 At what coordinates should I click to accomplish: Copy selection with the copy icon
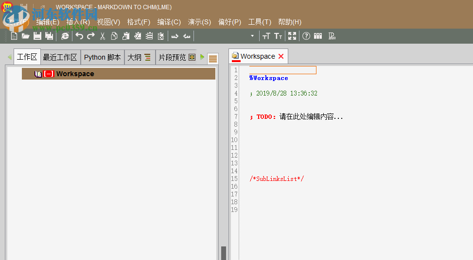(114, 36)
